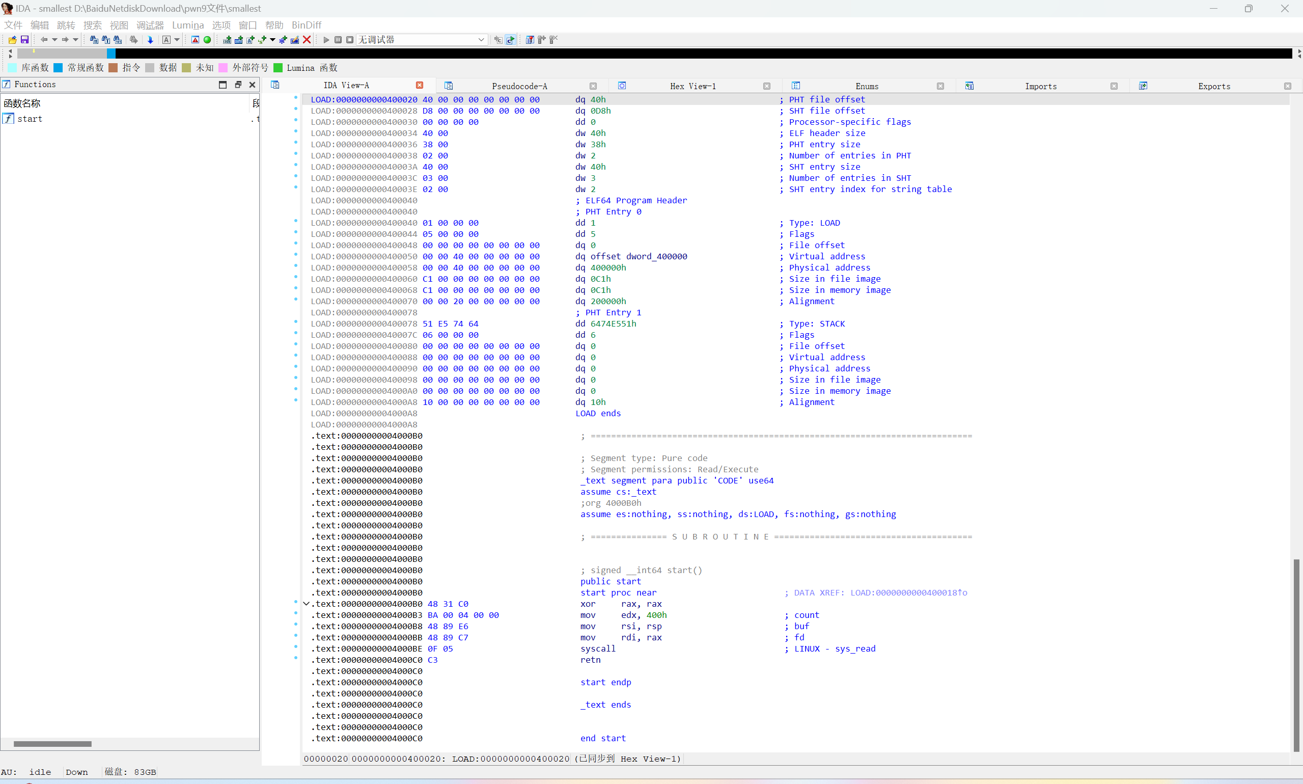Click the regular function blue color swatch
The height and width of the screenshot is (784, 1303).
(58, 68)
